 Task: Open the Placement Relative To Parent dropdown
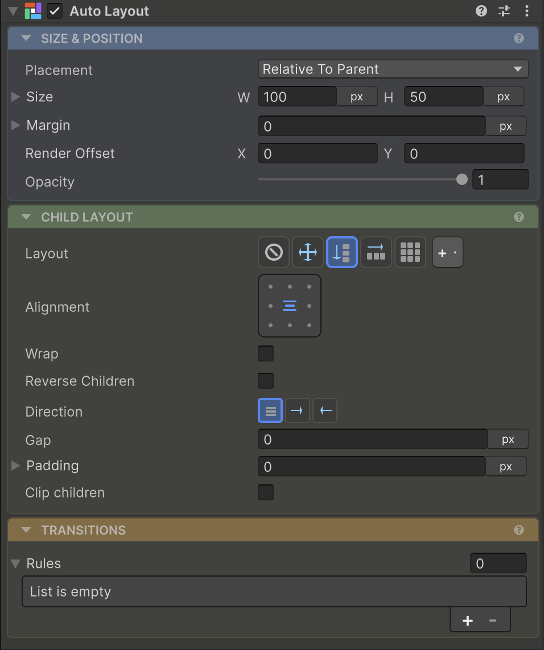[393, 69]
